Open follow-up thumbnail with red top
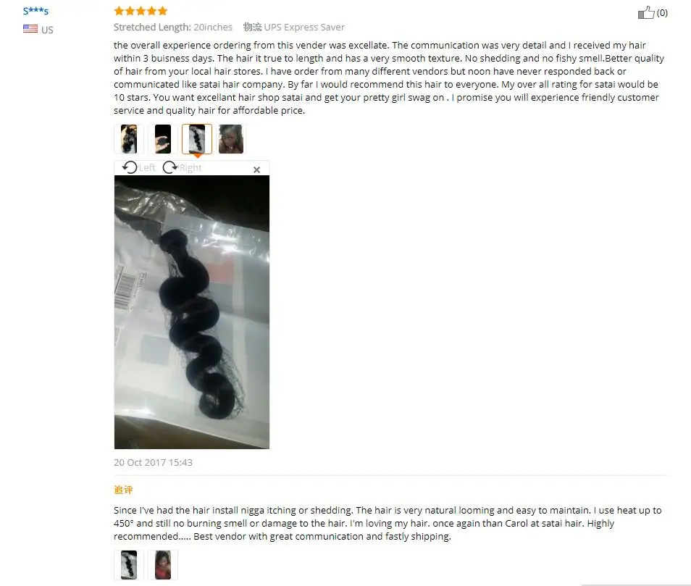 163,565
